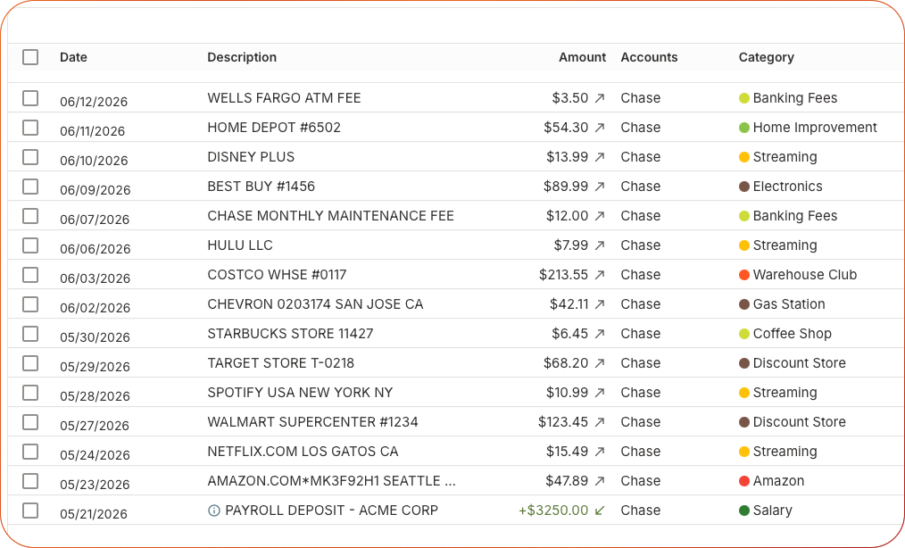Image resolution: width=905 pixels, height=548 pixels.
Task: Select the PAYROLL DEPOSIT row checkbox
Action: point(30,511)
